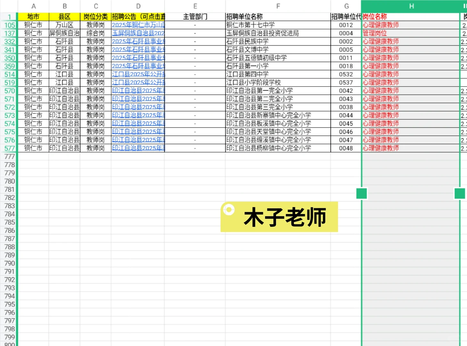Select cell 石阡县民族中学

tap(278, 41)
